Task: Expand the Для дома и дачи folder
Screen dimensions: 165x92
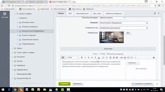Action: 17,22
